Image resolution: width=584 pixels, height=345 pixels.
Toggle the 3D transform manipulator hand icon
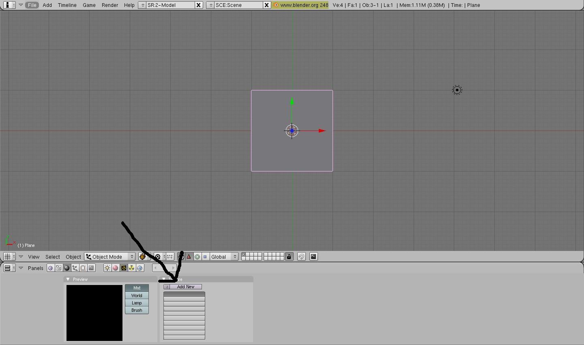point(181,257)
